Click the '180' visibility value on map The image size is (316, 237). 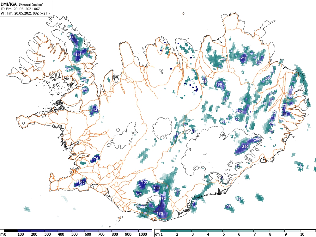click(x=219, y=84)
